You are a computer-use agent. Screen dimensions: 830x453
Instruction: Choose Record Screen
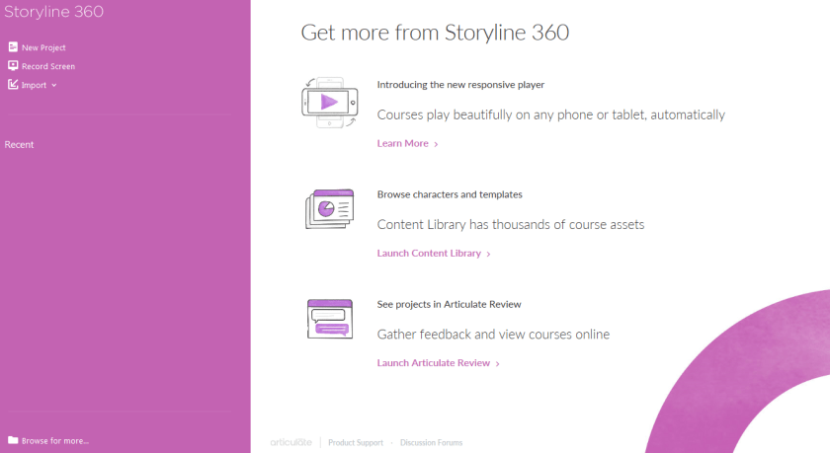click(x=48, y=66)
